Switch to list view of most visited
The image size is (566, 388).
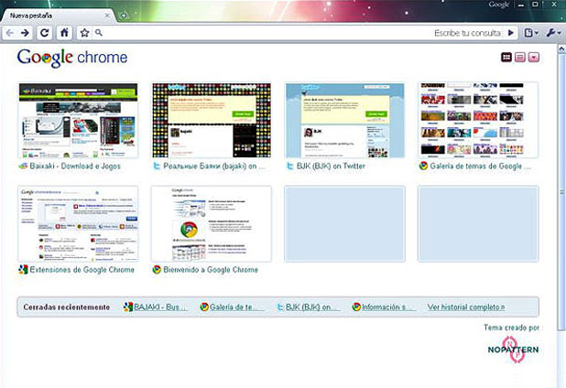coord(519,58)
